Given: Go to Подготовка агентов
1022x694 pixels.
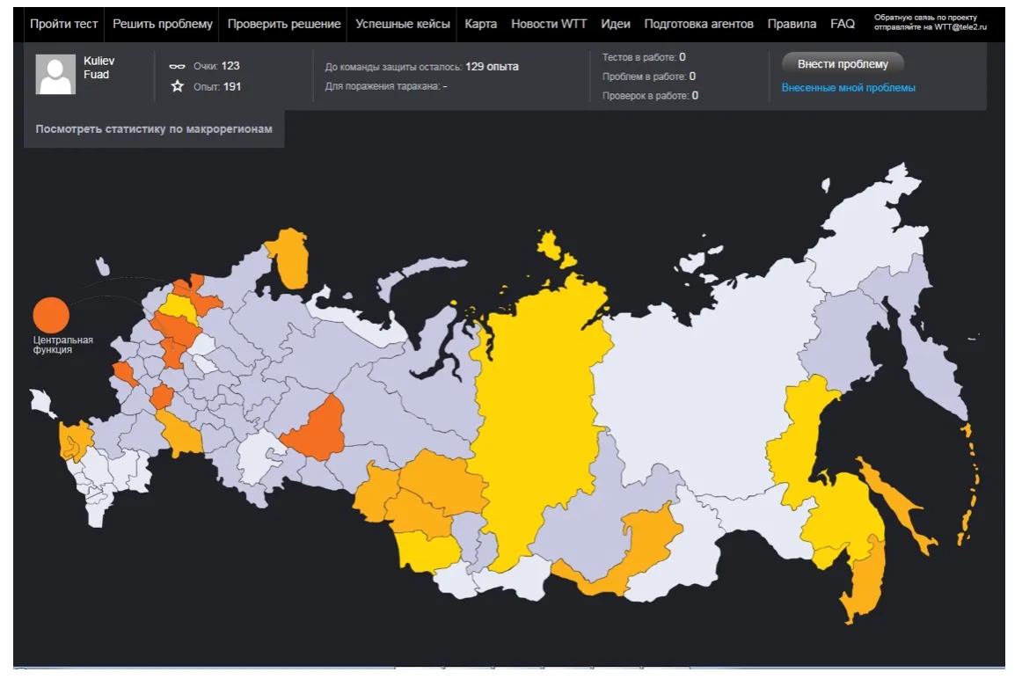Looking at the screenshot, I should click(x=698, y=24).
